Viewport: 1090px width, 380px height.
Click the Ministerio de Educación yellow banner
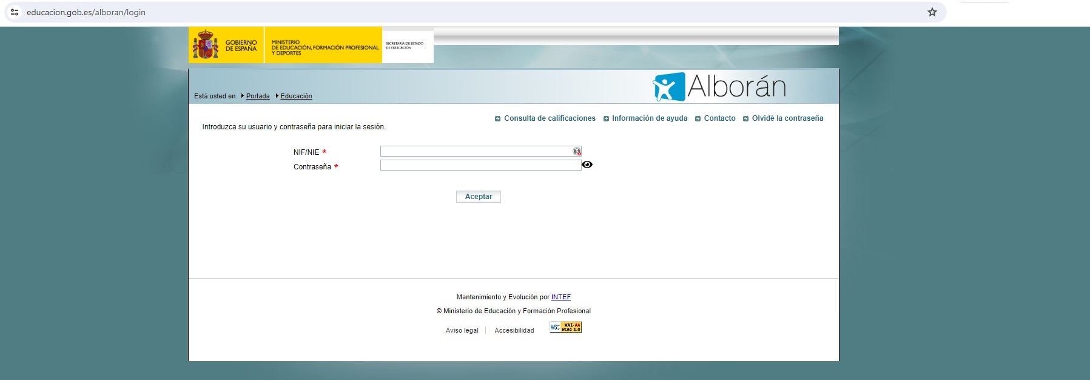click(x=324, y=45)
